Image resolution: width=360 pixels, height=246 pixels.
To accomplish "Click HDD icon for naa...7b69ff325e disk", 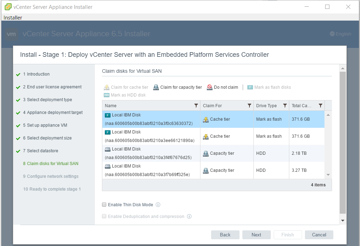I will [107, 166].
